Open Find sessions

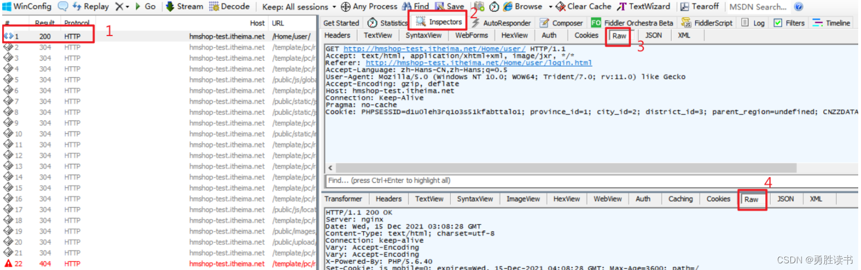(x=415, y=7)
